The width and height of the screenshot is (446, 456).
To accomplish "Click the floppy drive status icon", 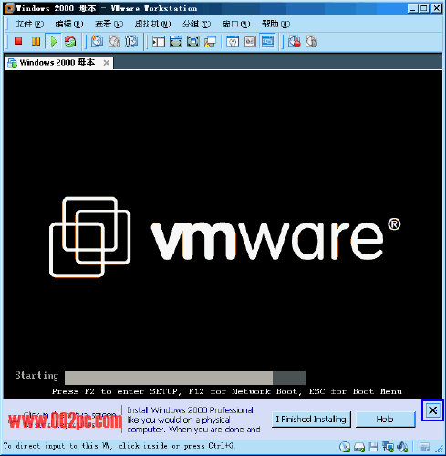I will 373,447.
